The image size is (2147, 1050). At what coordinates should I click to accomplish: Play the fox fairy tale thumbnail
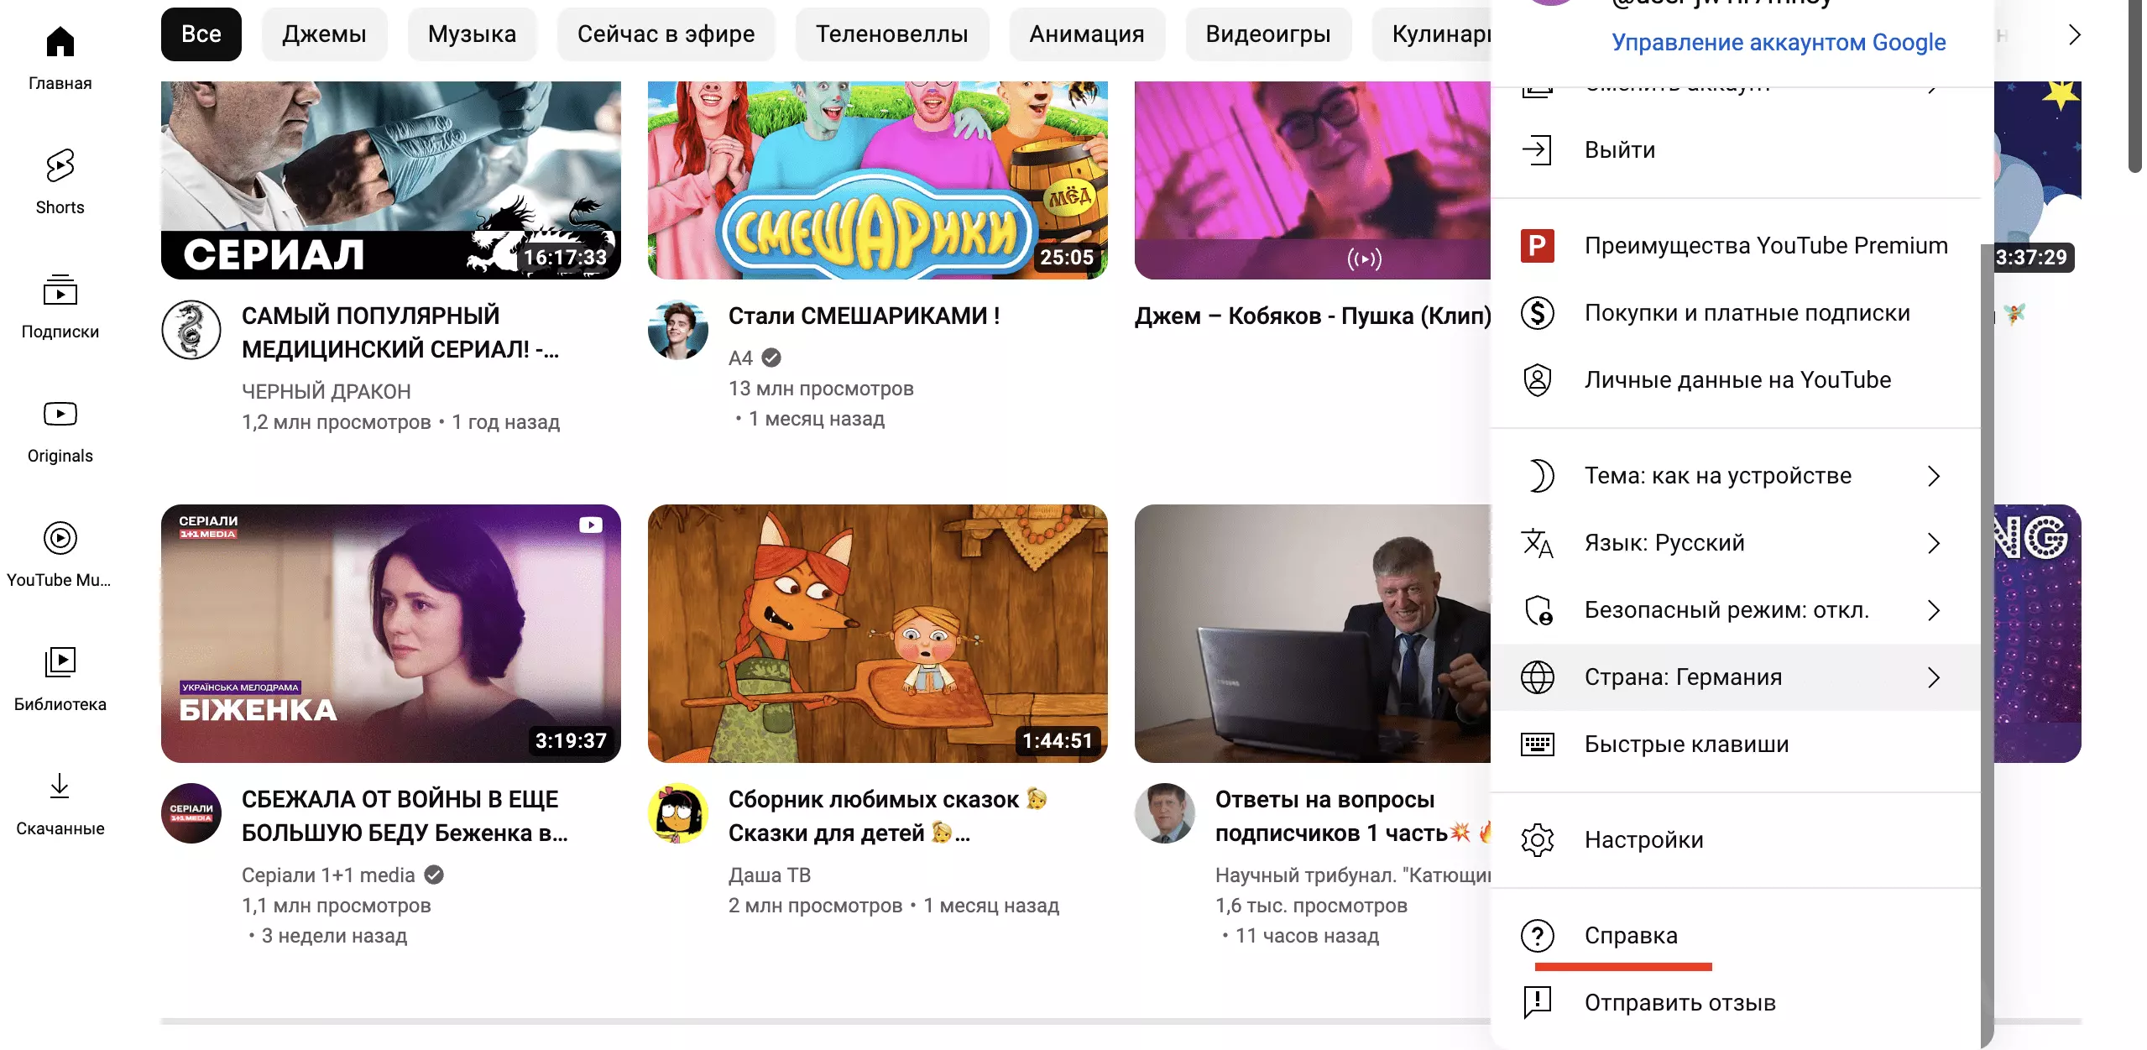878,634
